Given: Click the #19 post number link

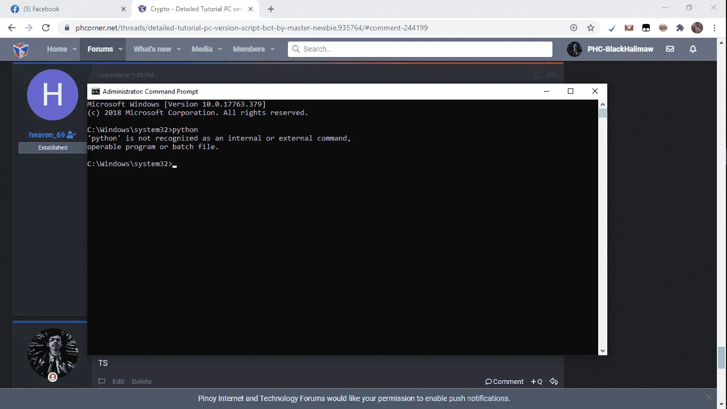Looking at the screenshot, I should 551,75.
